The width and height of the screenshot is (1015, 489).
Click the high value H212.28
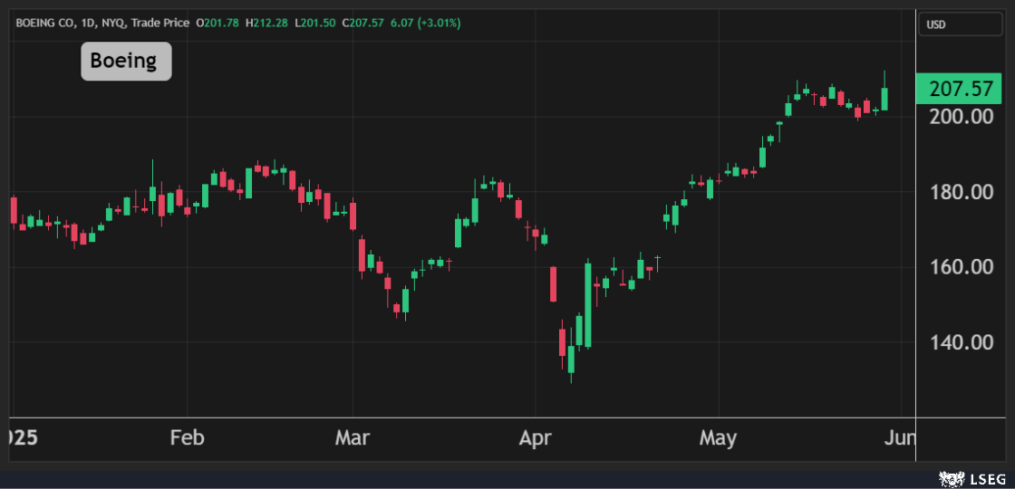(266, 23)
